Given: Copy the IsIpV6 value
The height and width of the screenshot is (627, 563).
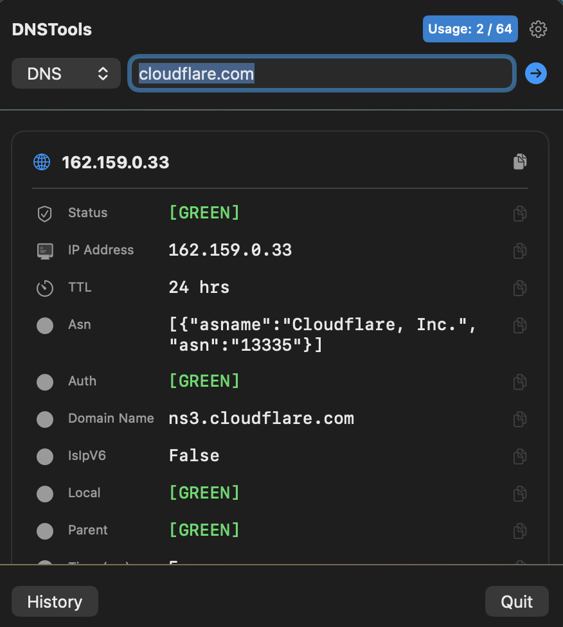Looking at the screenshot, I should pos(520,456).
